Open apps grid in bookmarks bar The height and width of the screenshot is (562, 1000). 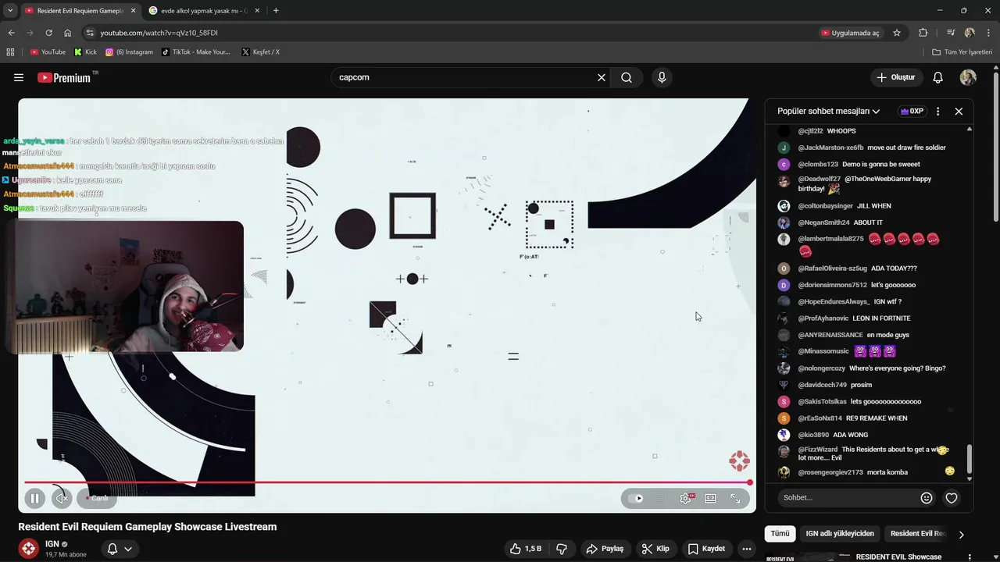[10, 52]
